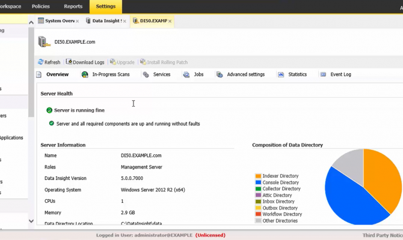Open the Policies menu
Image resolution: width=403 pixels, height=240 pixels.
41,7
